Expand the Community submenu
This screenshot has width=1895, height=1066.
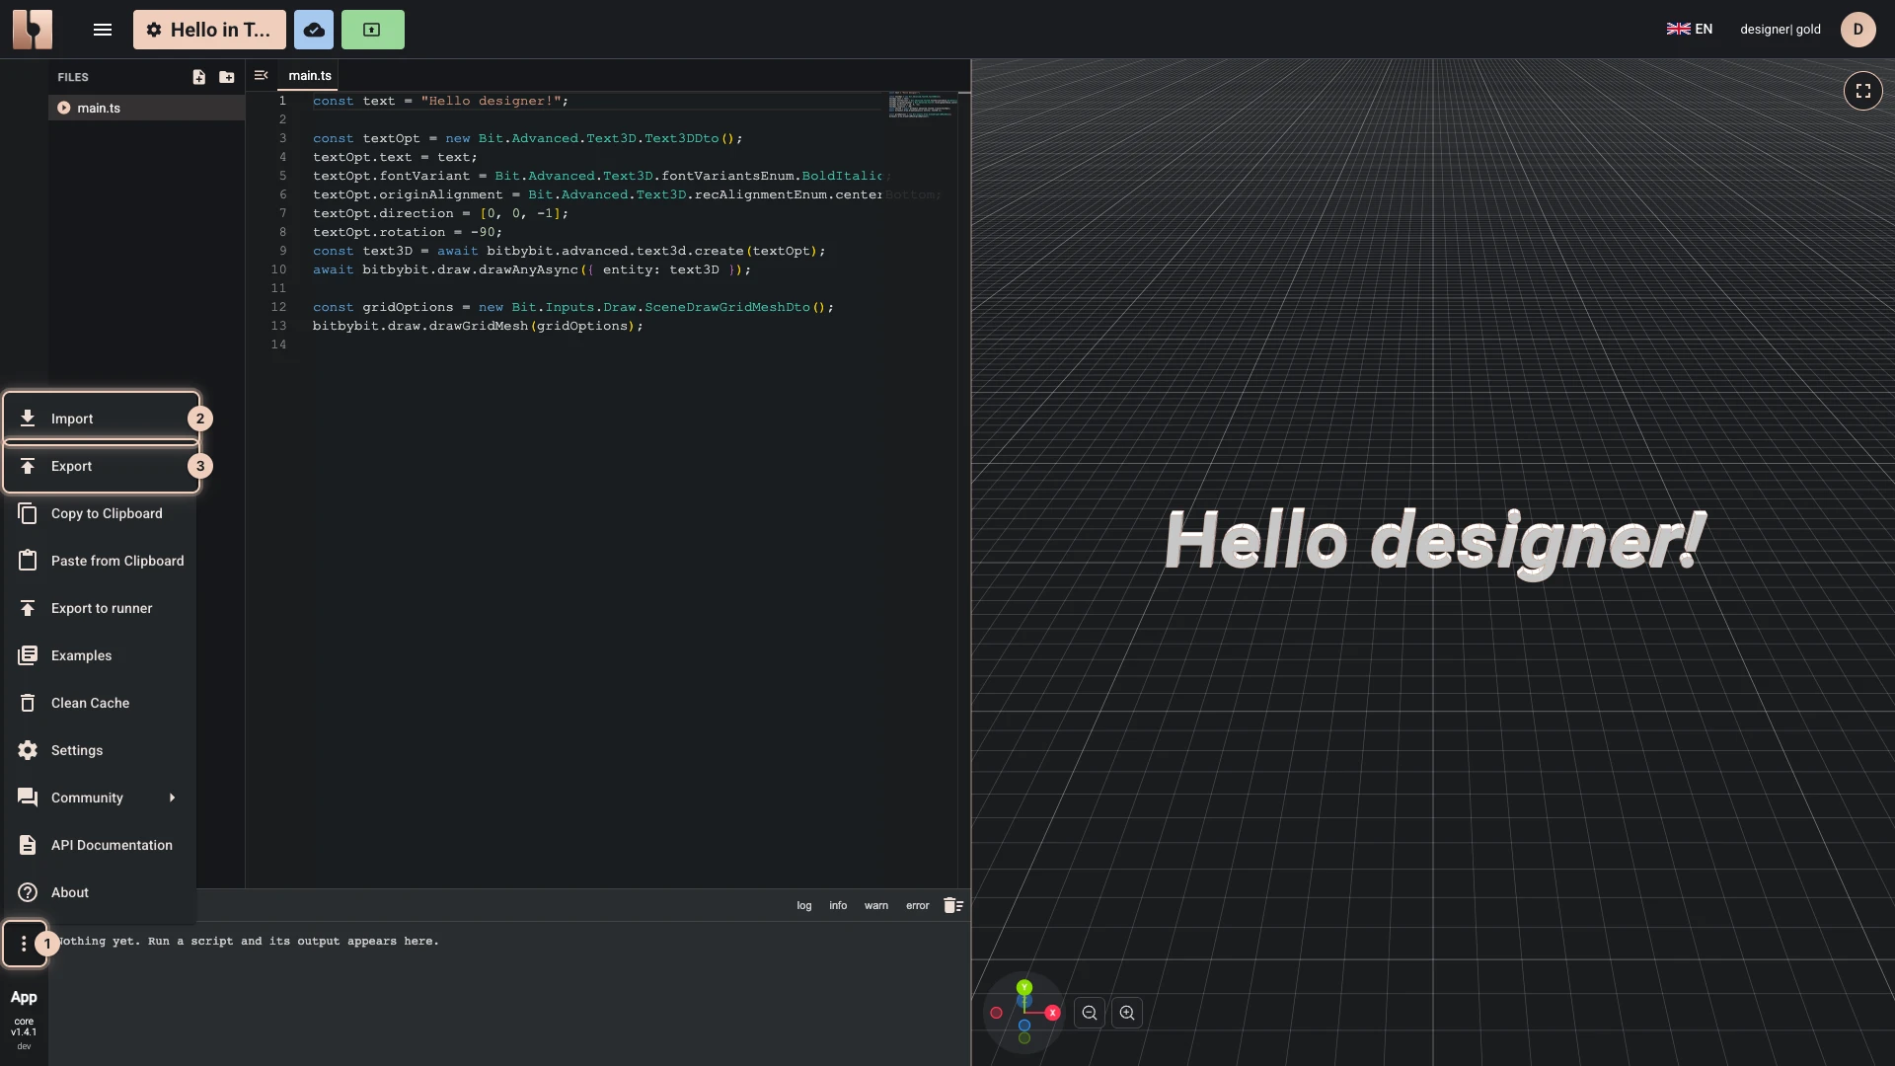[101, 798]
